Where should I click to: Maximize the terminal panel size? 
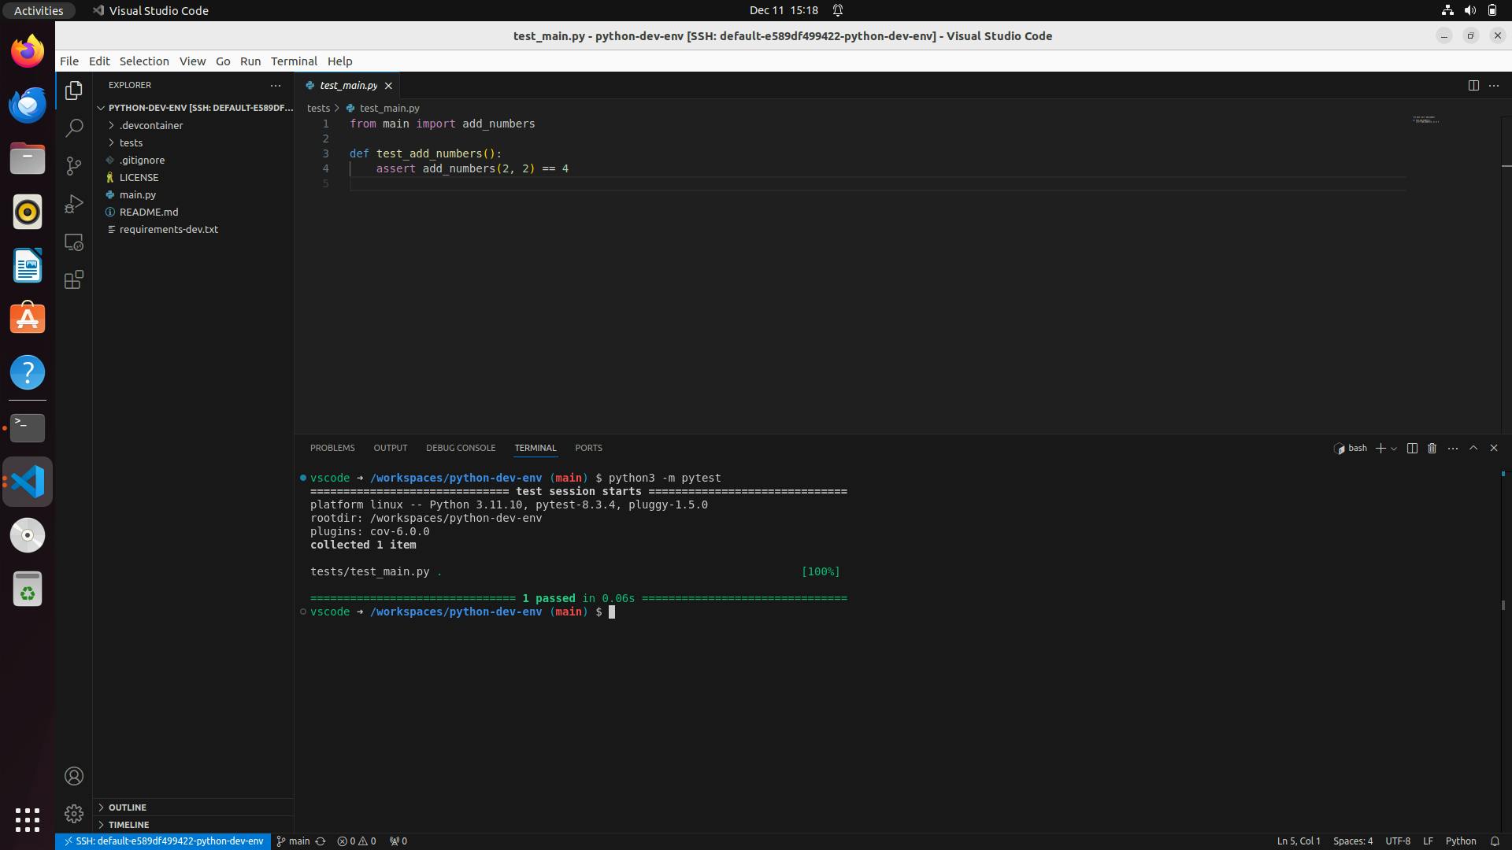pyautogui.click(x=1473, y=448)
